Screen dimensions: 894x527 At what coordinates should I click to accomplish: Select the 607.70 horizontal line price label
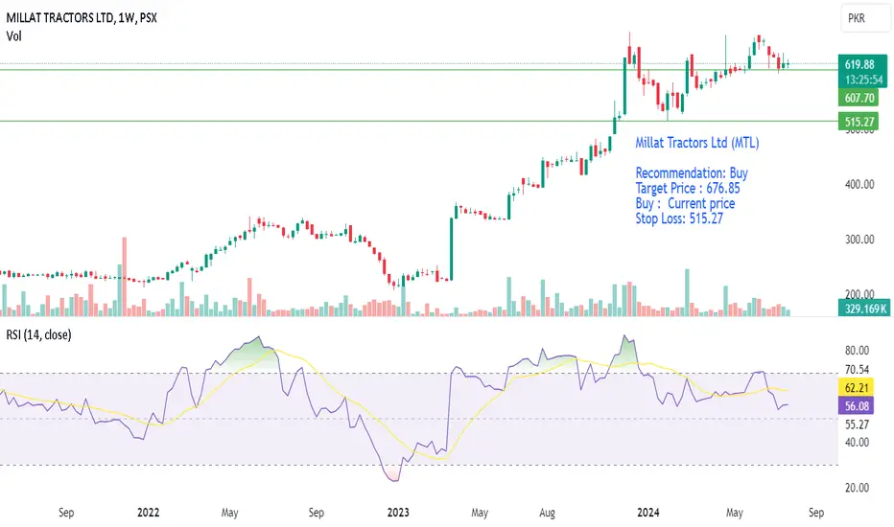pos(859,98)
